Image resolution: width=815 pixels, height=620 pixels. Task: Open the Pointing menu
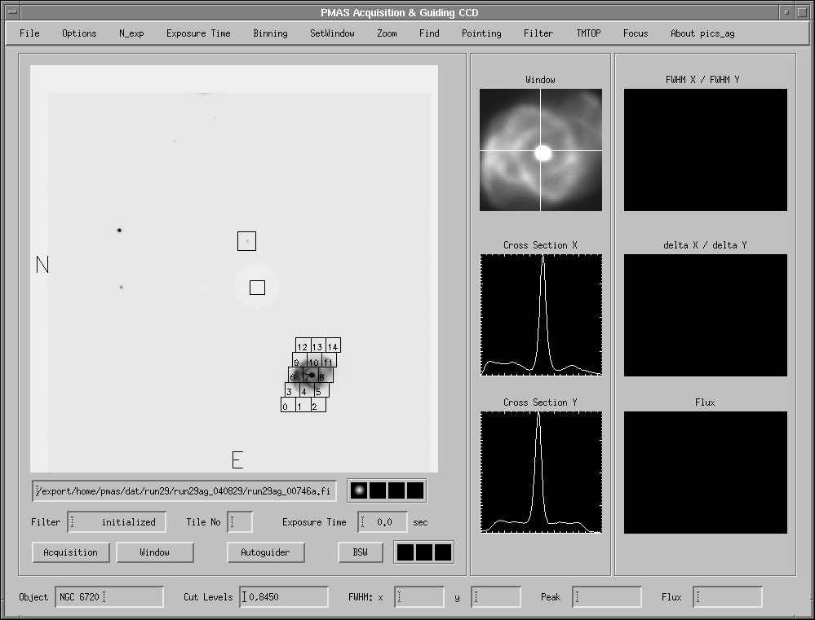[481, 33]
